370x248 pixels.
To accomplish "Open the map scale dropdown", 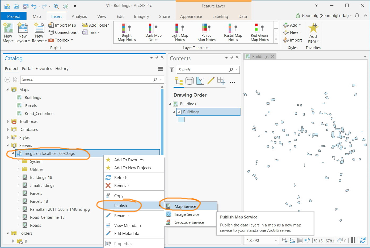I will 276,241.
